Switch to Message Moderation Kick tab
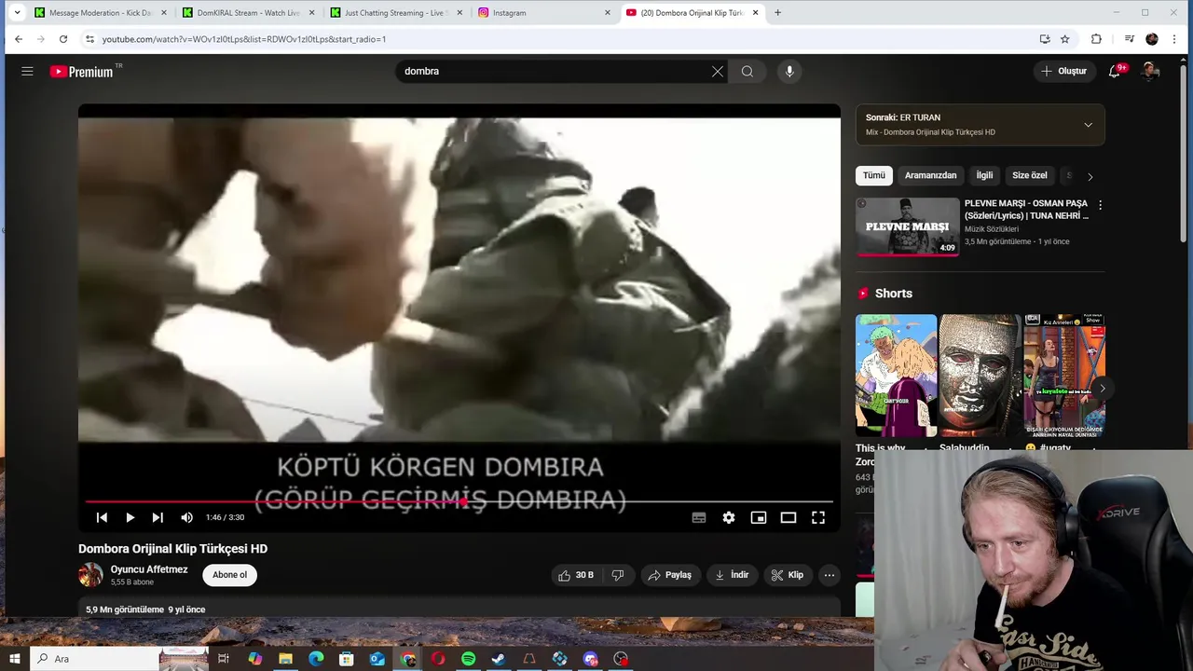1193x671 pixels. [x=100, y=13]
